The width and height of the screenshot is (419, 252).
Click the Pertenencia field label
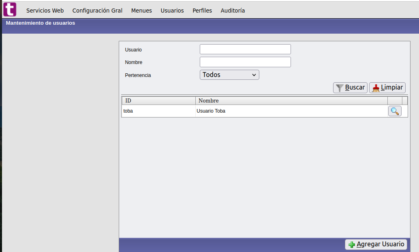[138, 75]
